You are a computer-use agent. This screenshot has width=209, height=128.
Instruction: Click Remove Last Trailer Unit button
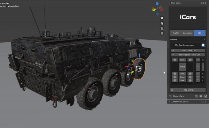pos(188,55)
